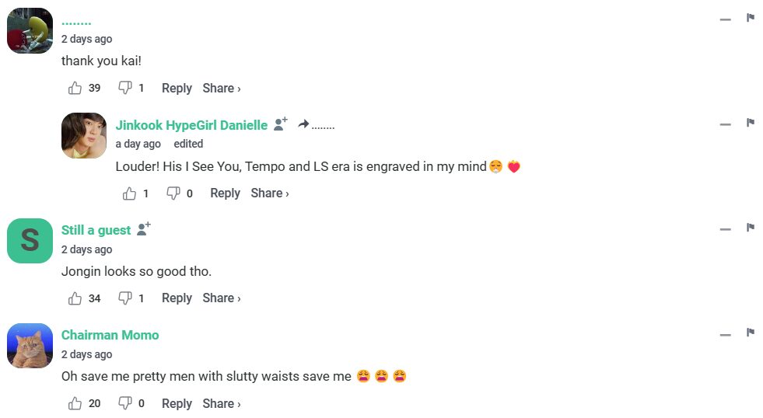Upvote "Jongin looks so good tho" comment
The height and width of the screenshot is (418, 763).
pos(75,298)
